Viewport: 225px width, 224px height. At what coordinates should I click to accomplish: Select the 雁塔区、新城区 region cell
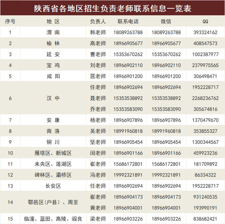(53, 153)
